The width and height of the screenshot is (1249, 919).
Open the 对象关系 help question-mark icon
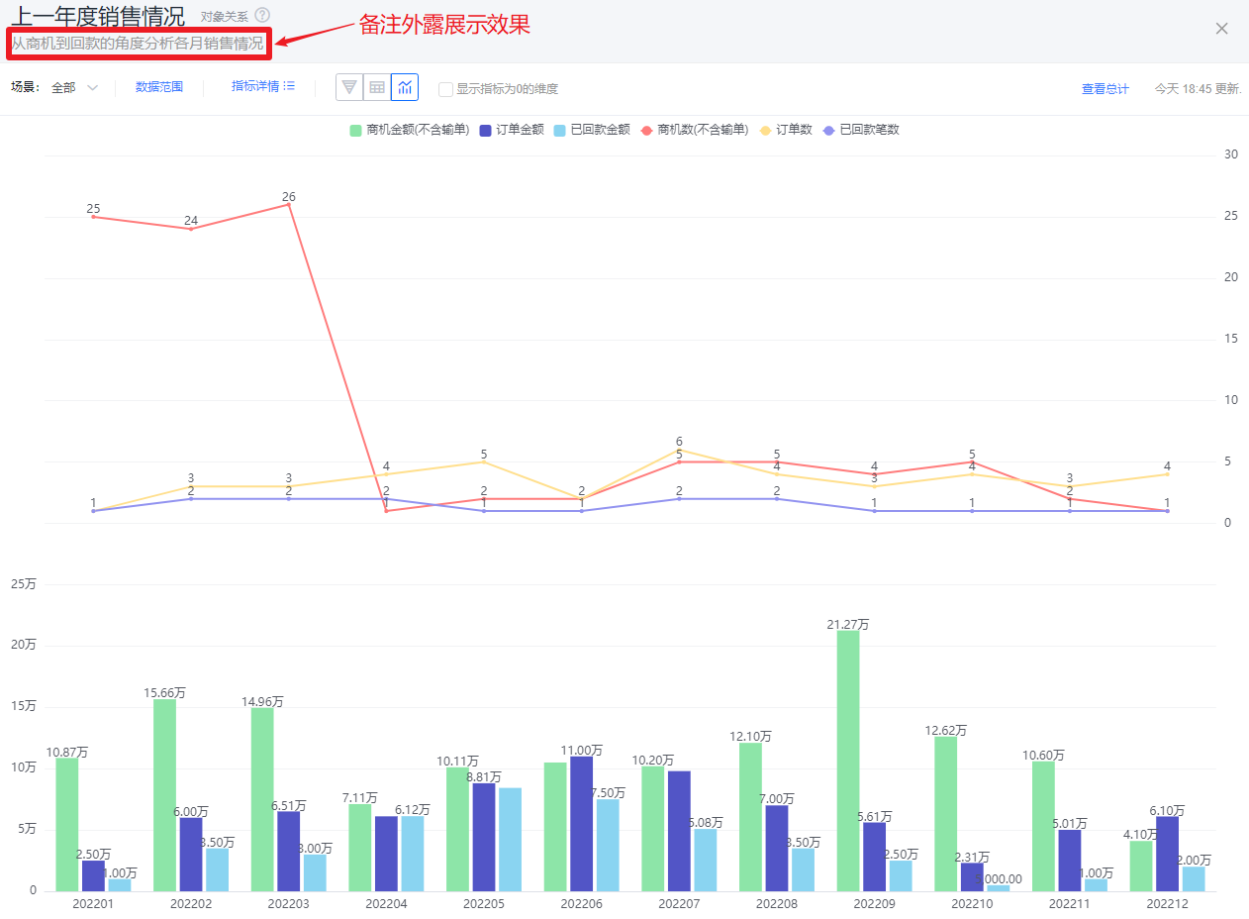tap(262, 15)
